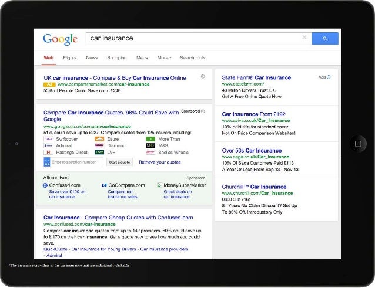
Task: Select Swiftcover insurer logo
Action: coord(49,139)
